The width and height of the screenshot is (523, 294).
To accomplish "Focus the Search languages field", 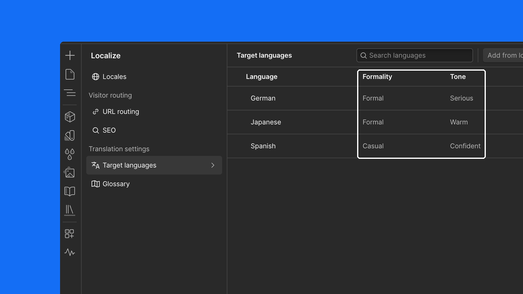I will click(415, 56).
